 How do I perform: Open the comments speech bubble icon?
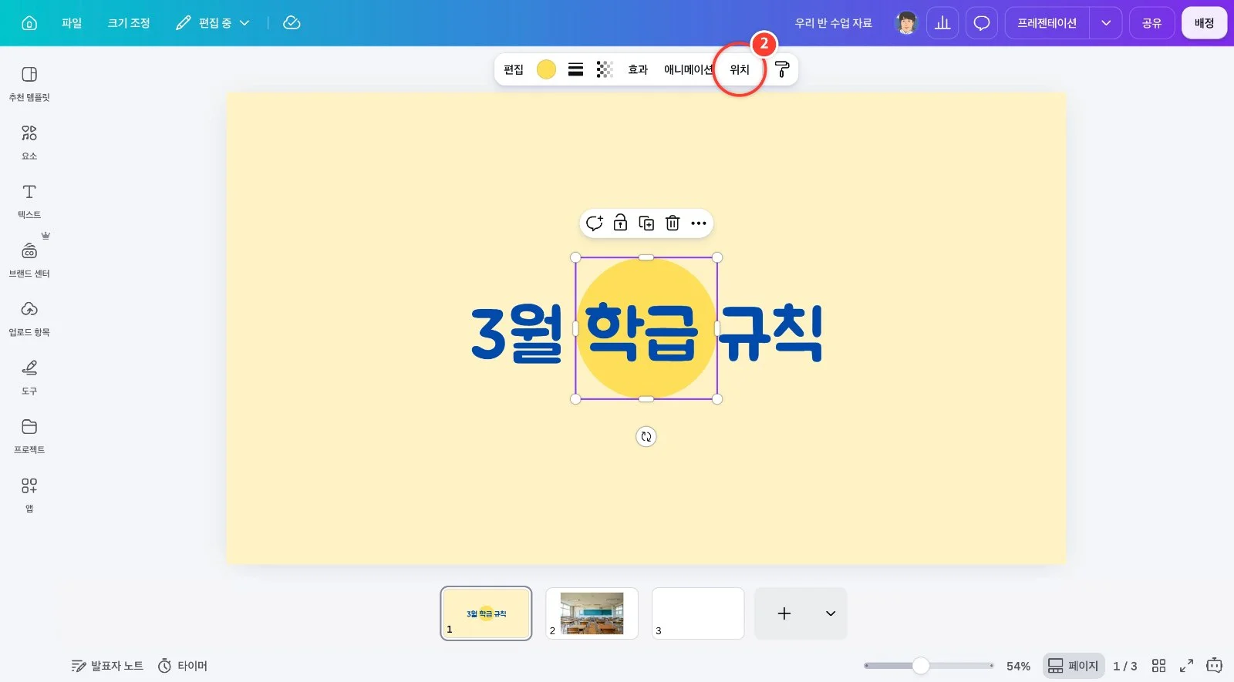[981, 23]
